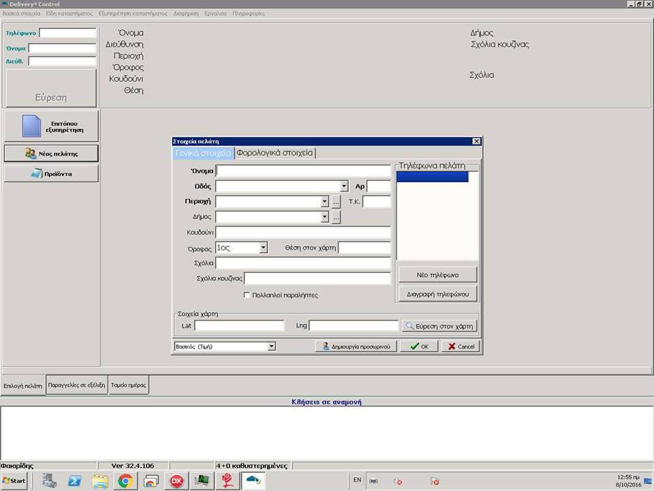This screenshot has height=491, width=654.
Task: Click the Lng coordinate field
Action: coord(354,326)
